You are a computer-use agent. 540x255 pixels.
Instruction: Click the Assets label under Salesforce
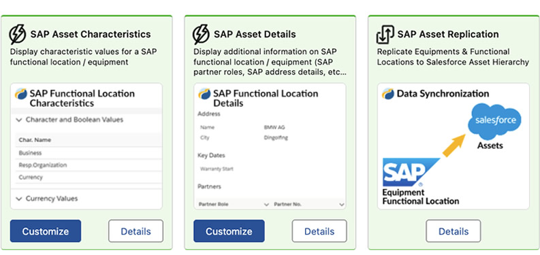point(490,146)
